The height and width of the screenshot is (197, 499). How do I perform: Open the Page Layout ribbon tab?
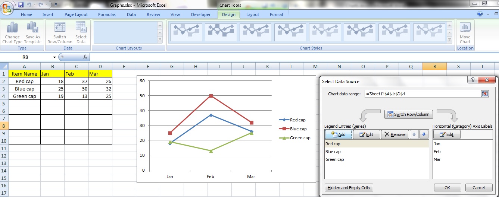(76, 15)
